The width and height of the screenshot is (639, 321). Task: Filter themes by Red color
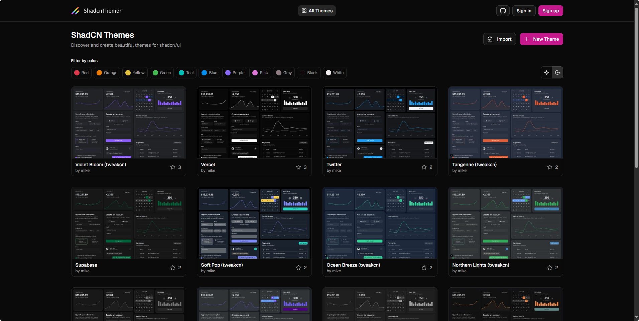click(81, 73)
